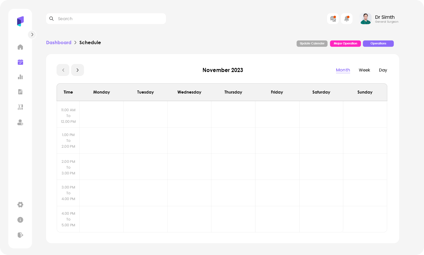Switch to the Day view tab
Viewport: 424px width, 255px height.
[383, 70]
